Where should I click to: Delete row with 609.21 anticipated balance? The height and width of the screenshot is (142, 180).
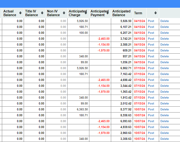165,51
